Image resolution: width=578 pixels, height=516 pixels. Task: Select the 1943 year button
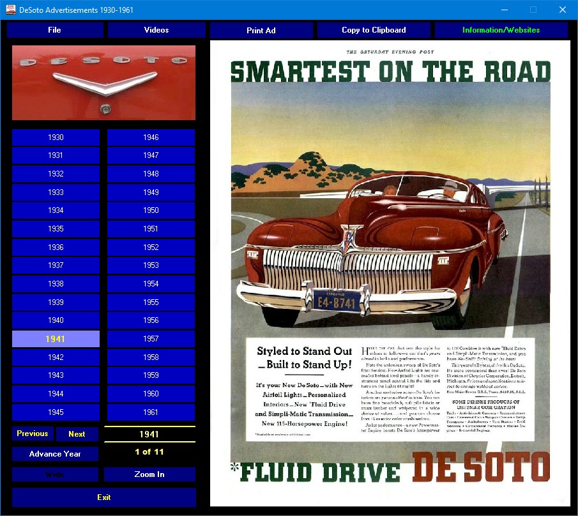pos(56,375)
